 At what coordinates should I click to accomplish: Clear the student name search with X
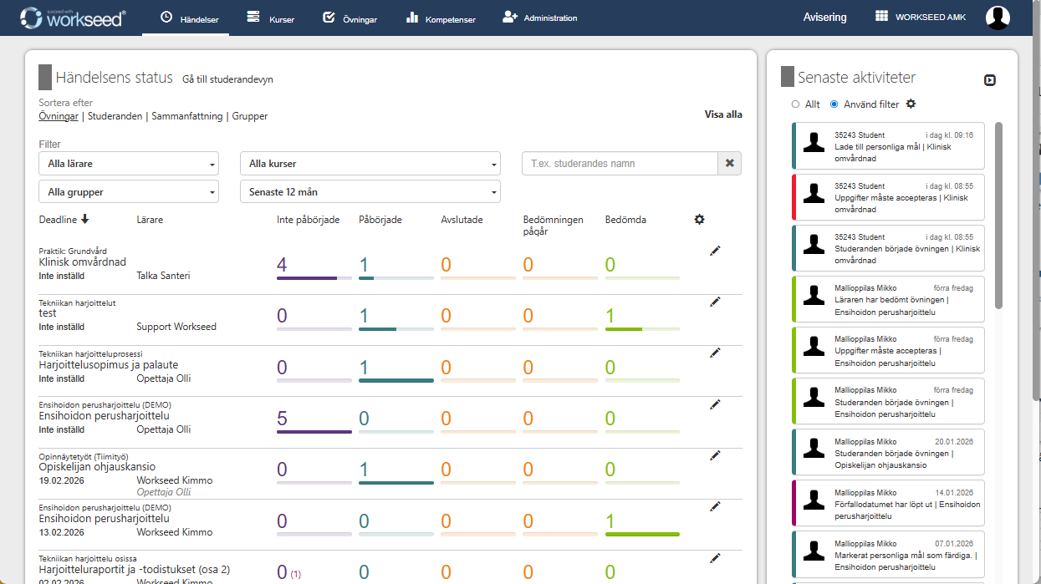pyautogui.click(x=729, y=164)
